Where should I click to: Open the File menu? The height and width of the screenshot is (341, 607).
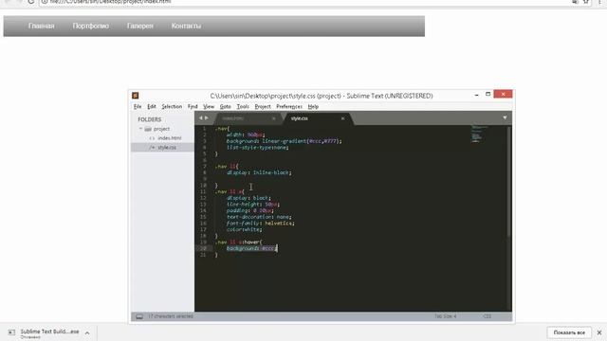pyautogui.click(x=138, y=106)
